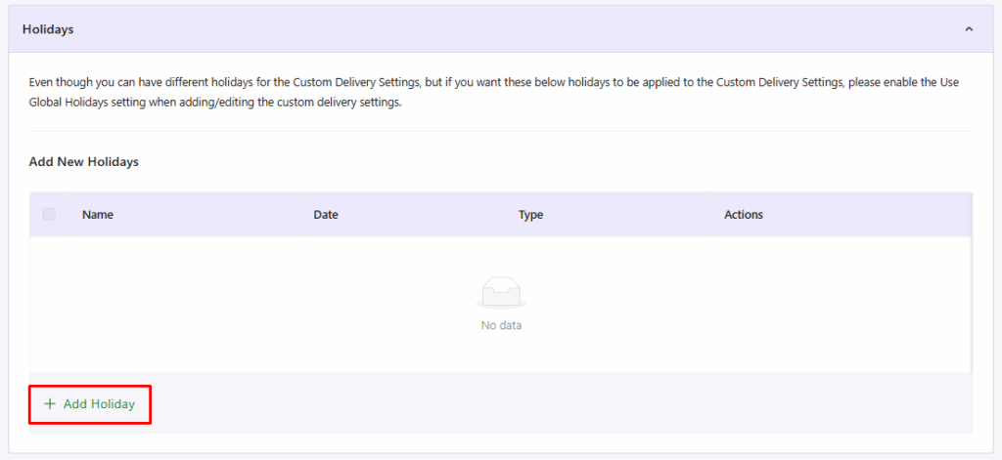Screen dimensions: 1002x460
Task: Tick the select-all checkbox in table header
Action: point(49,214)
